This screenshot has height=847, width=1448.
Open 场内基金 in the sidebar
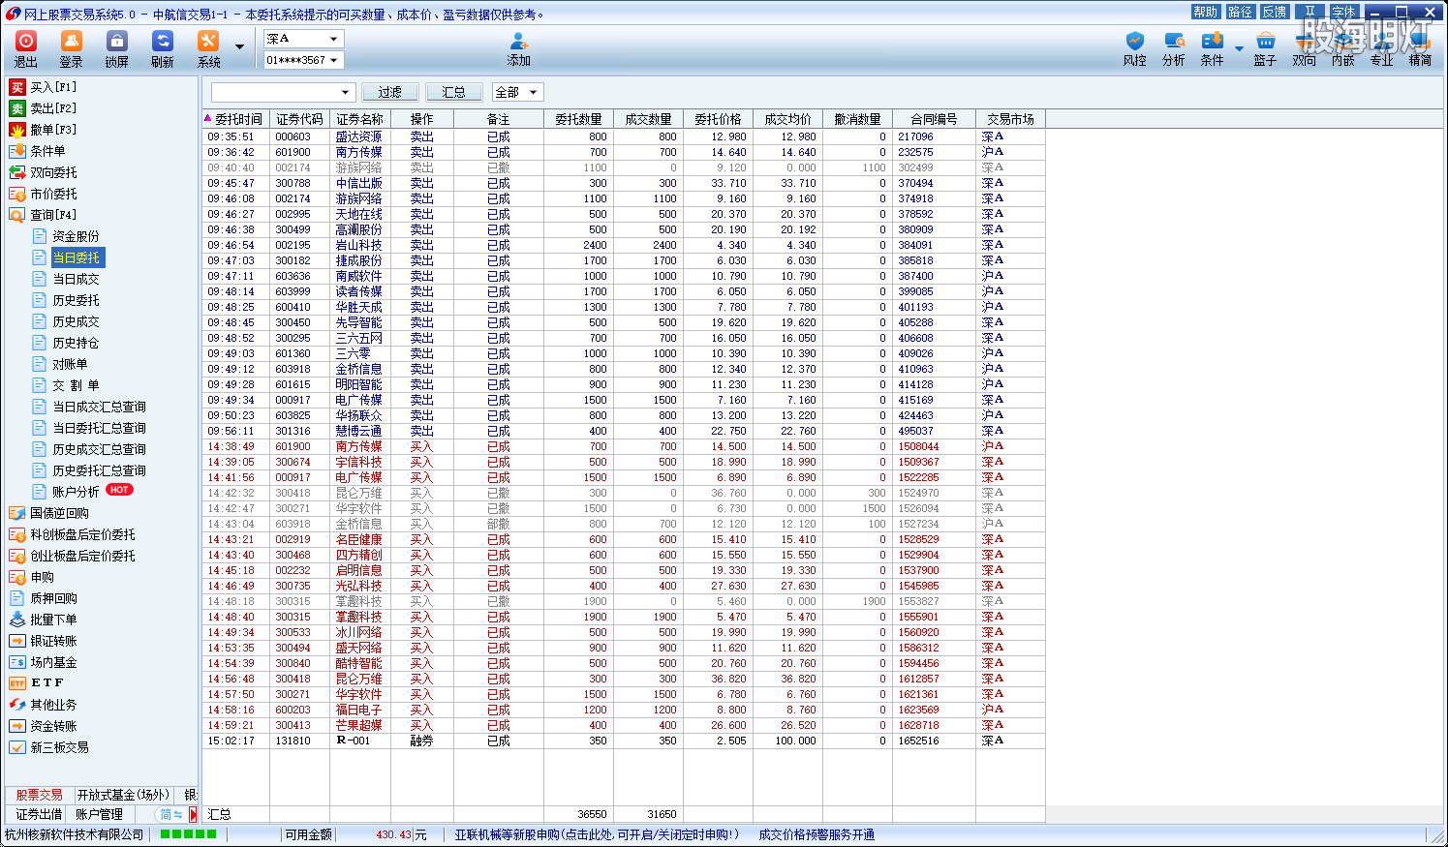coord(44,662)
